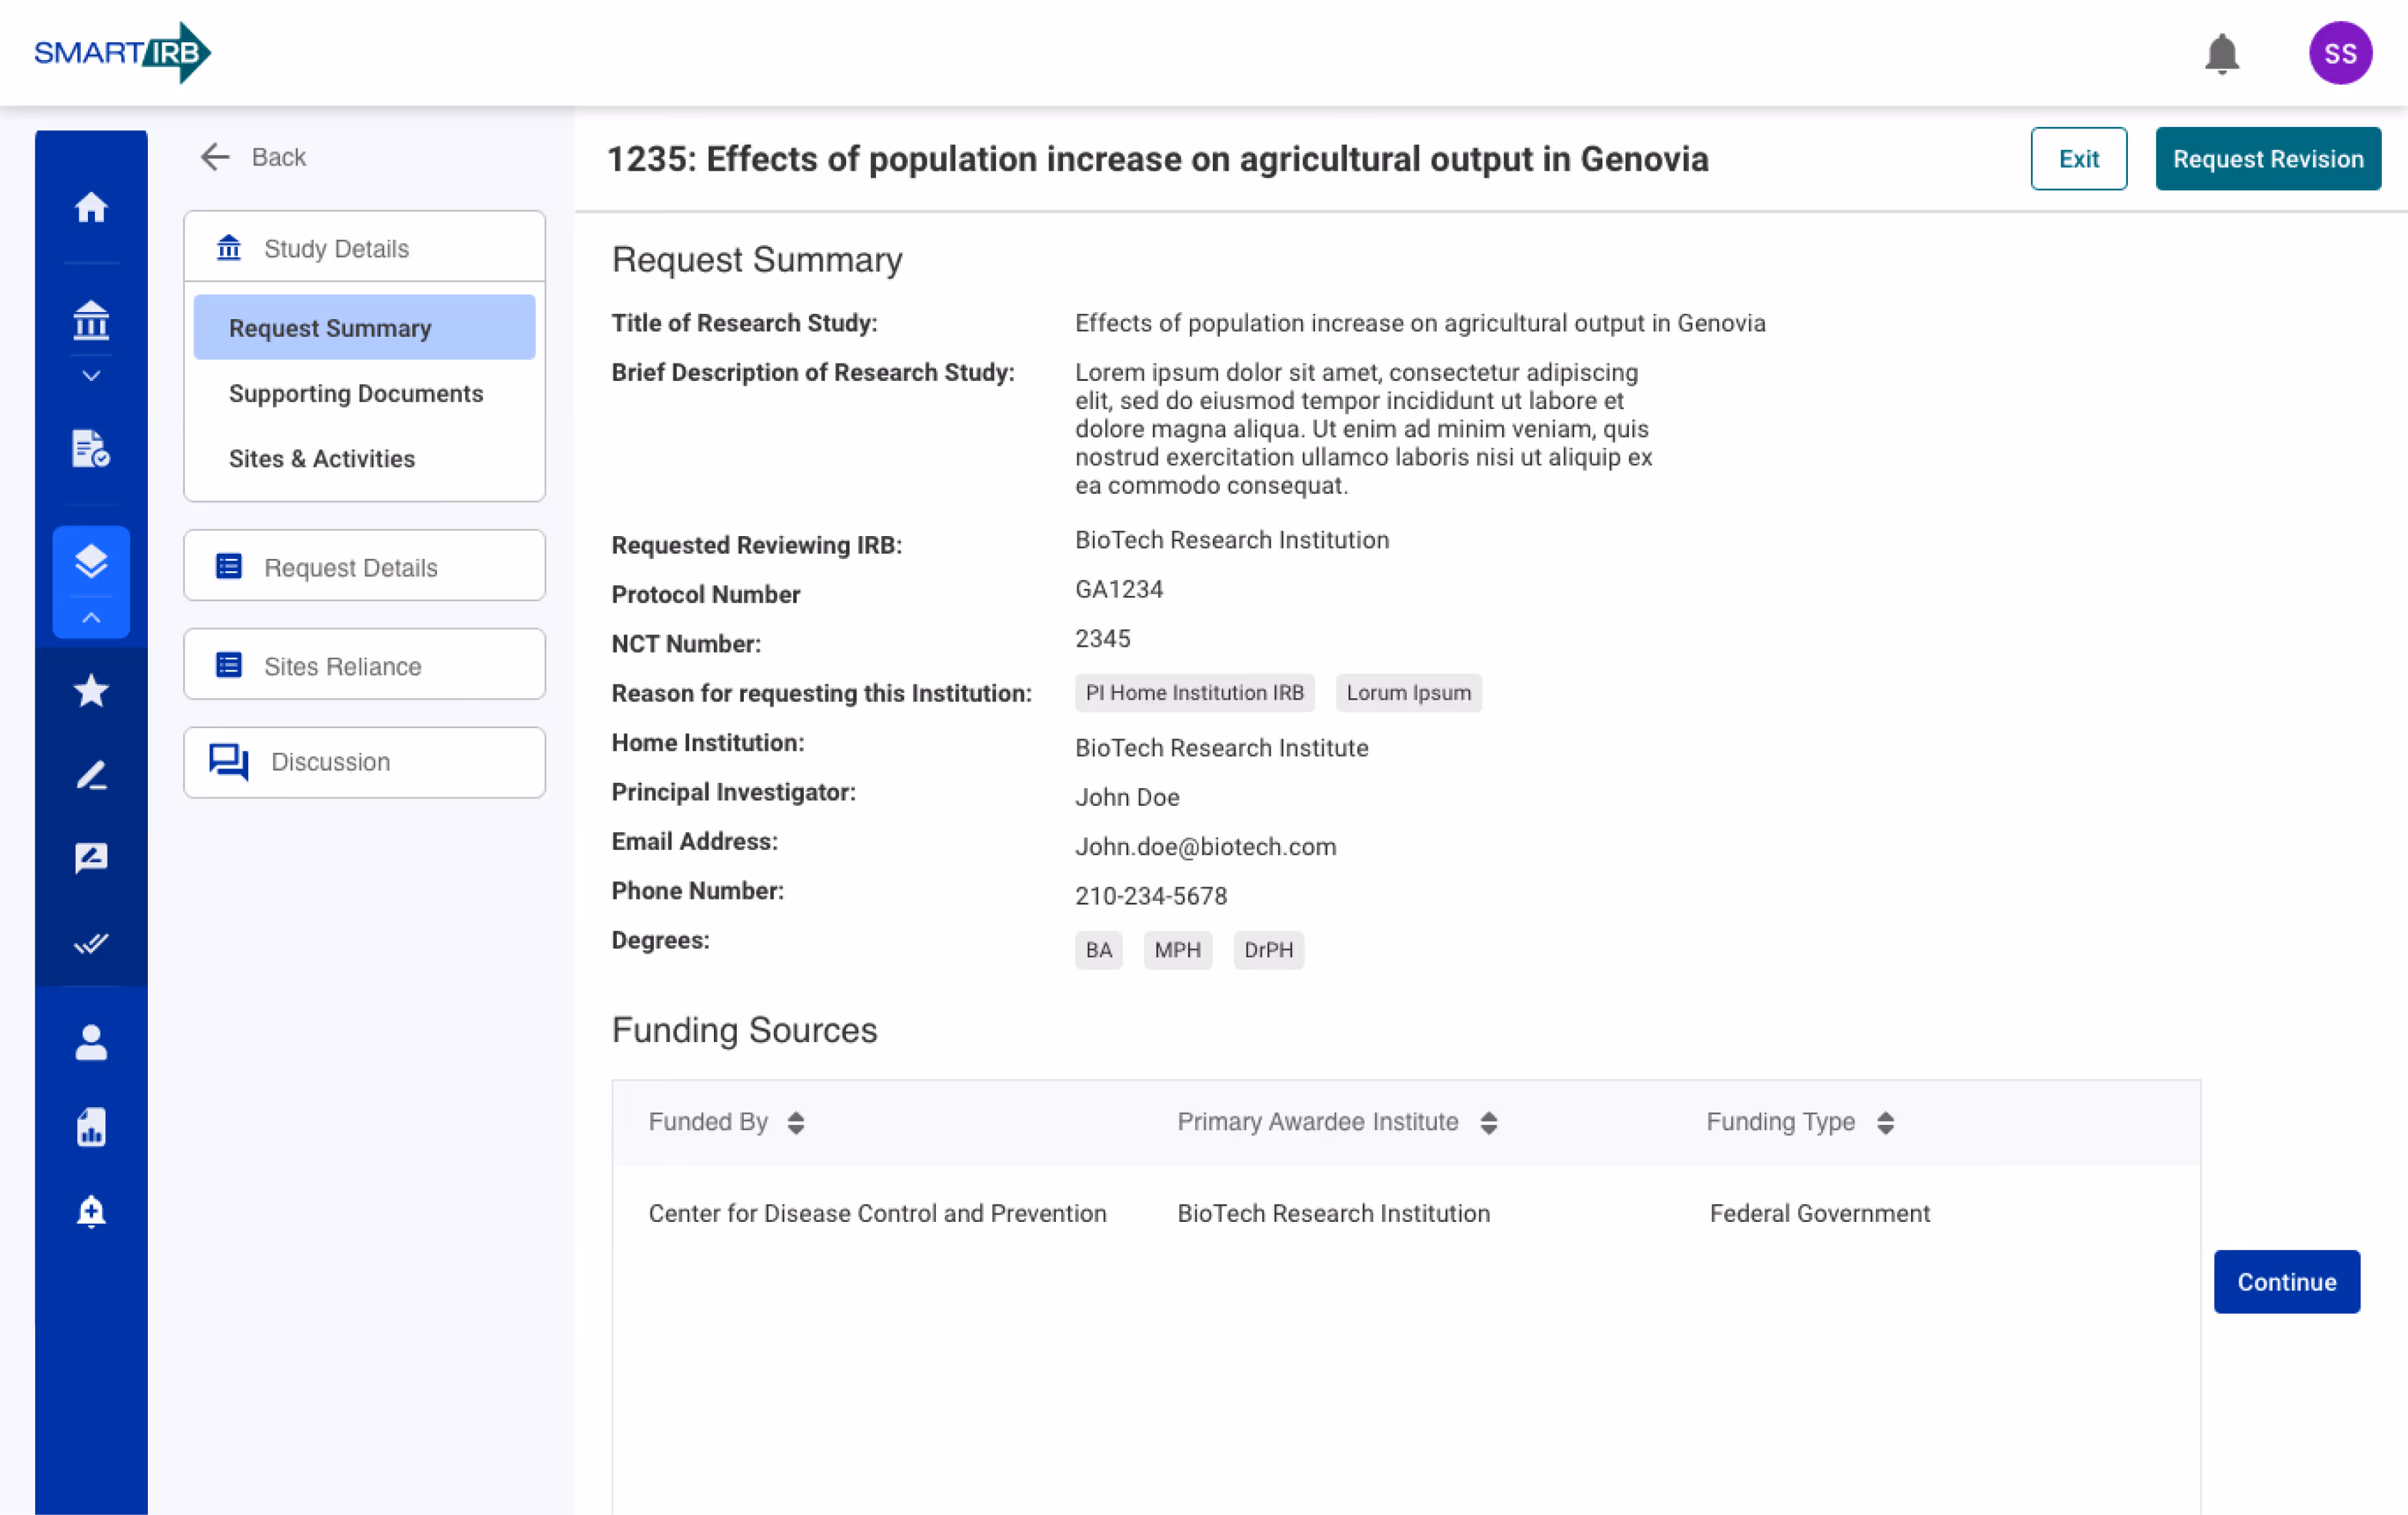Open the document-check icon in sidebar
Screen dimensions: 2408x1515
(91, 448)
